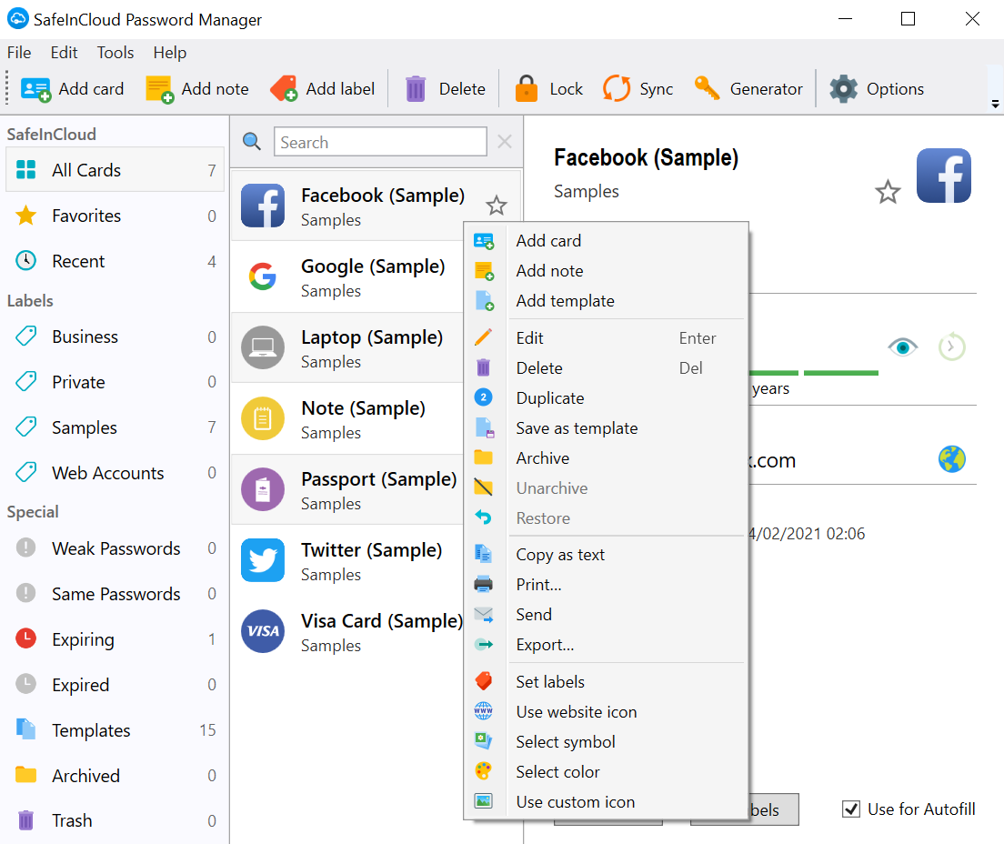Open Recent cards in the sidebar

point(115,261)
